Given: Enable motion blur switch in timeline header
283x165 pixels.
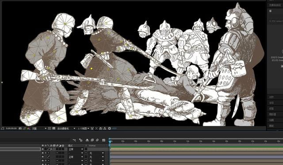Looking at the screenshot, I should (x=97, y=140).
